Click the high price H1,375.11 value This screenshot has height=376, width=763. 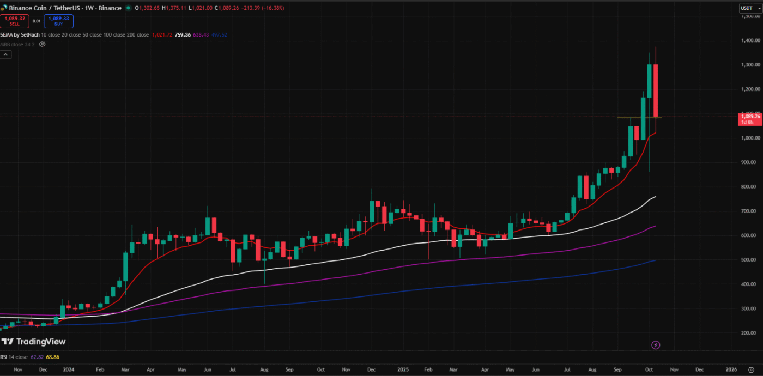(174, 8)
